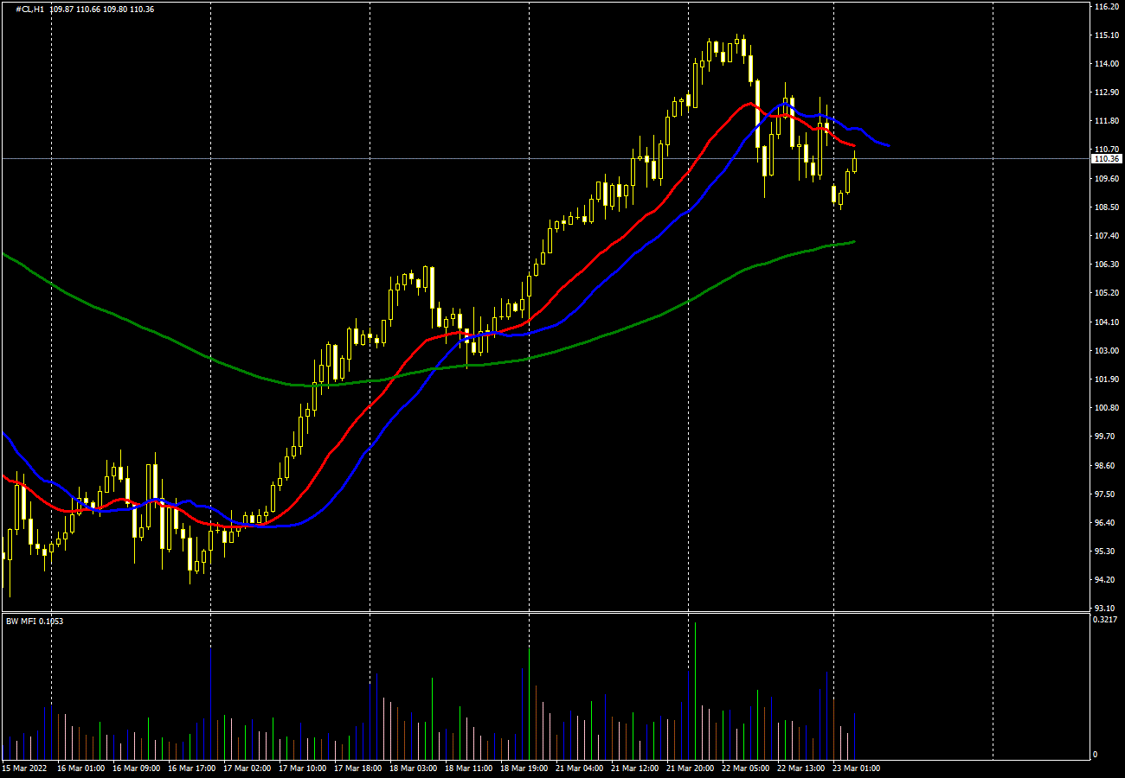1125x778 pixels.
Task: Click the latest candlestick on the chart
Action: (854, 164)
